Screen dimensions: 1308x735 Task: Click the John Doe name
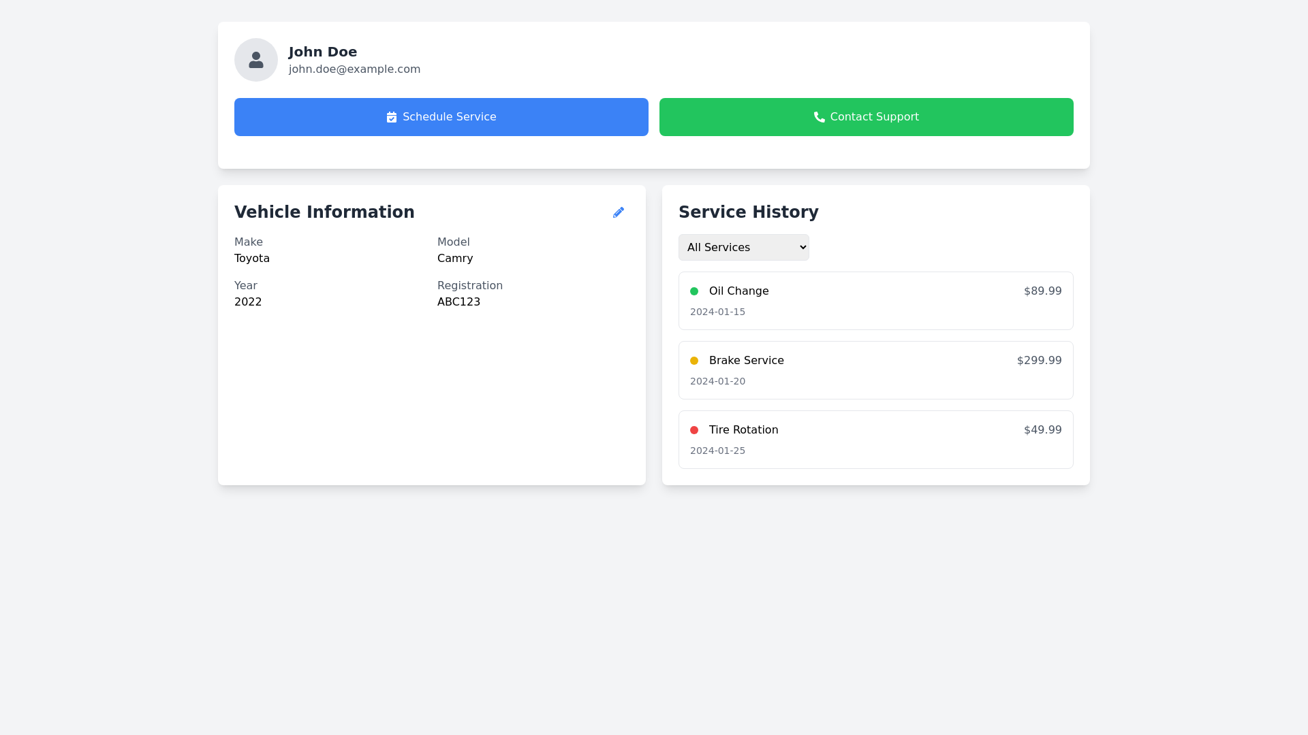click(323, 52)
